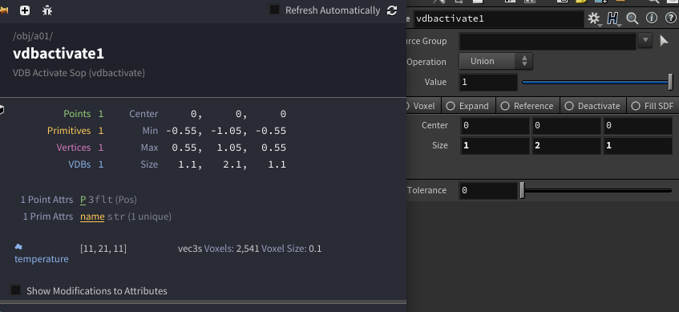Screen dimensions: 679x312
Task: Click the name prim attribute link
Action: (92, 217)
